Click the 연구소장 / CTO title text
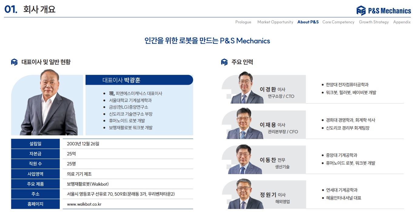This screenshot has width=414, height=212. tap(281, 96)
